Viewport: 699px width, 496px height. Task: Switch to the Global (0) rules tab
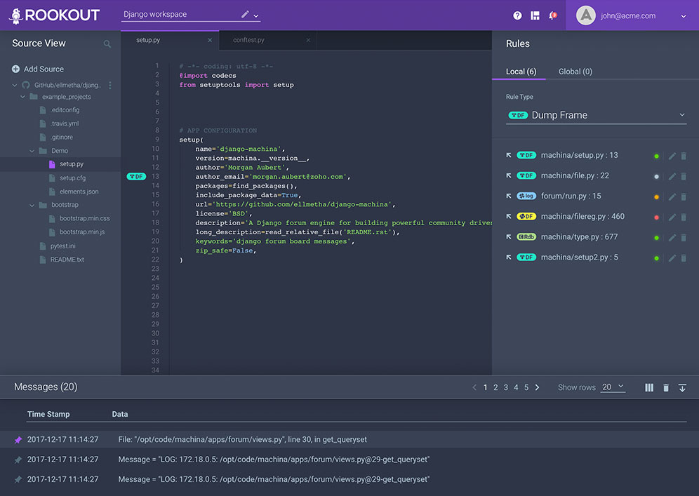575,72
